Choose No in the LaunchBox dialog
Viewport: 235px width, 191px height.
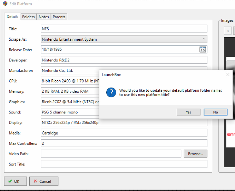(216, 112)
